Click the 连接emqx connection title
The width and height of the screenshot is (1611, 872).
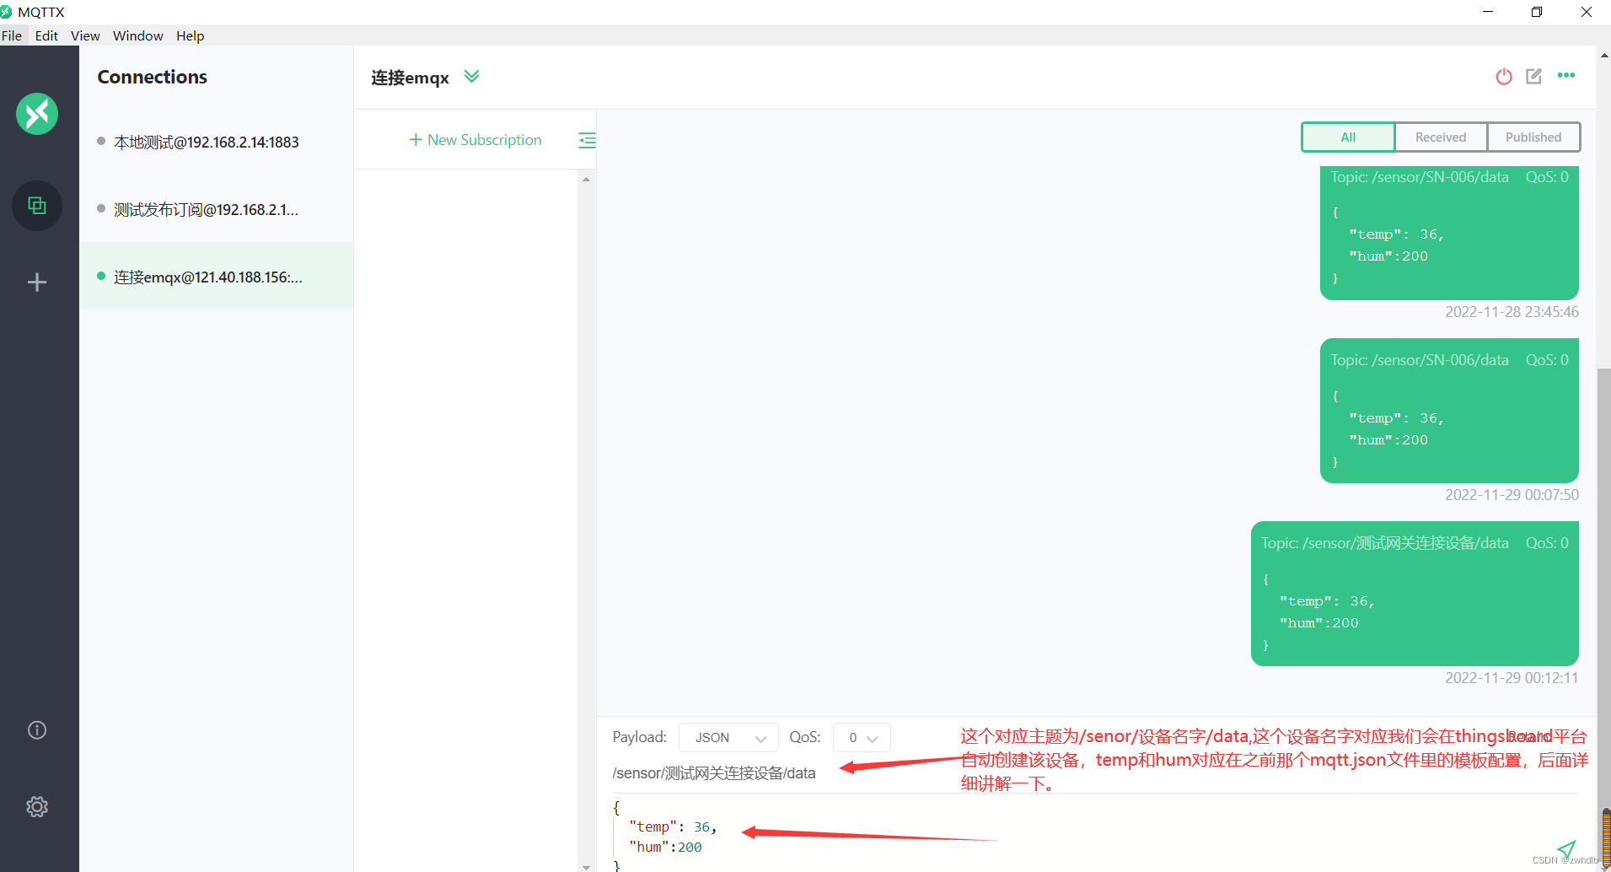(411, 78)
